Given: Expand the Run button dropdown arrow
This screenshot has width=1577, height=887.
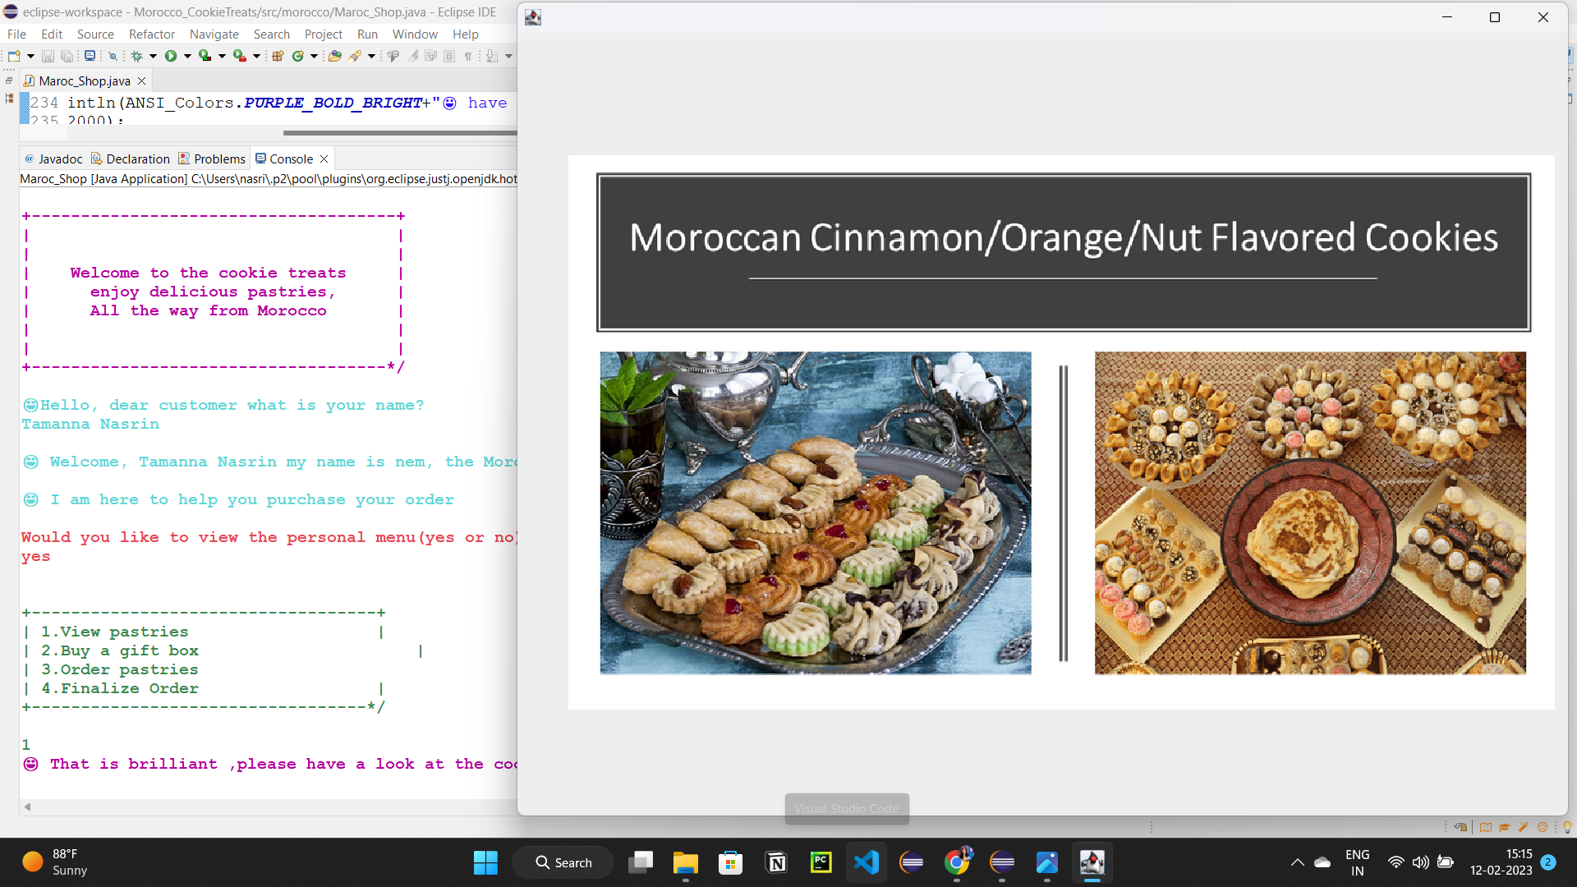Looking at the screenshot, I should pyautogui.click(x=187, y=56).
